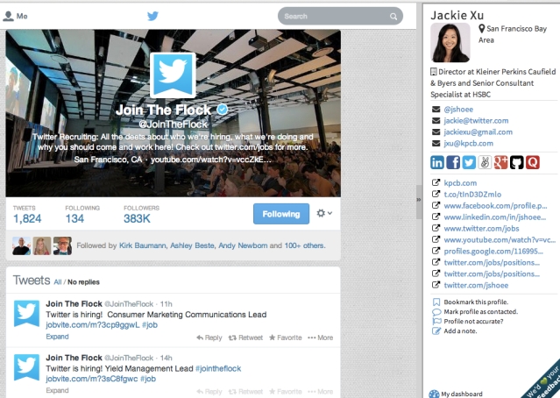This screenshot has width=560, height=398.
Task: Collapse the sidebar panel with arrow handle
Action: tap(419, 200)
